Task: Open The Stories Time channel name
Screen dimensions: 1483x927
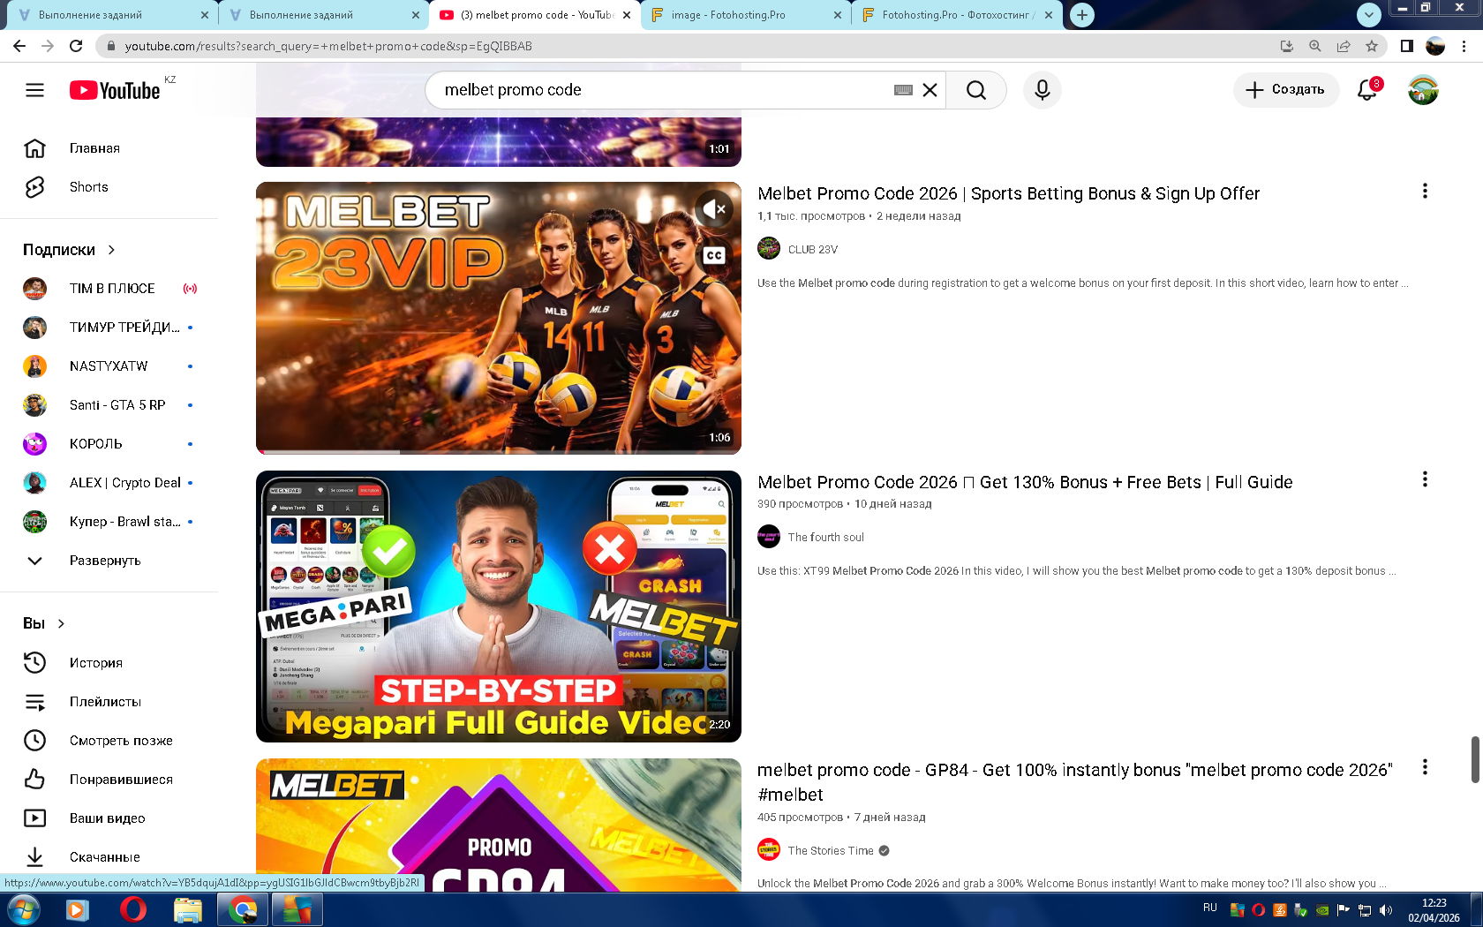Action: tap(831, 851)
